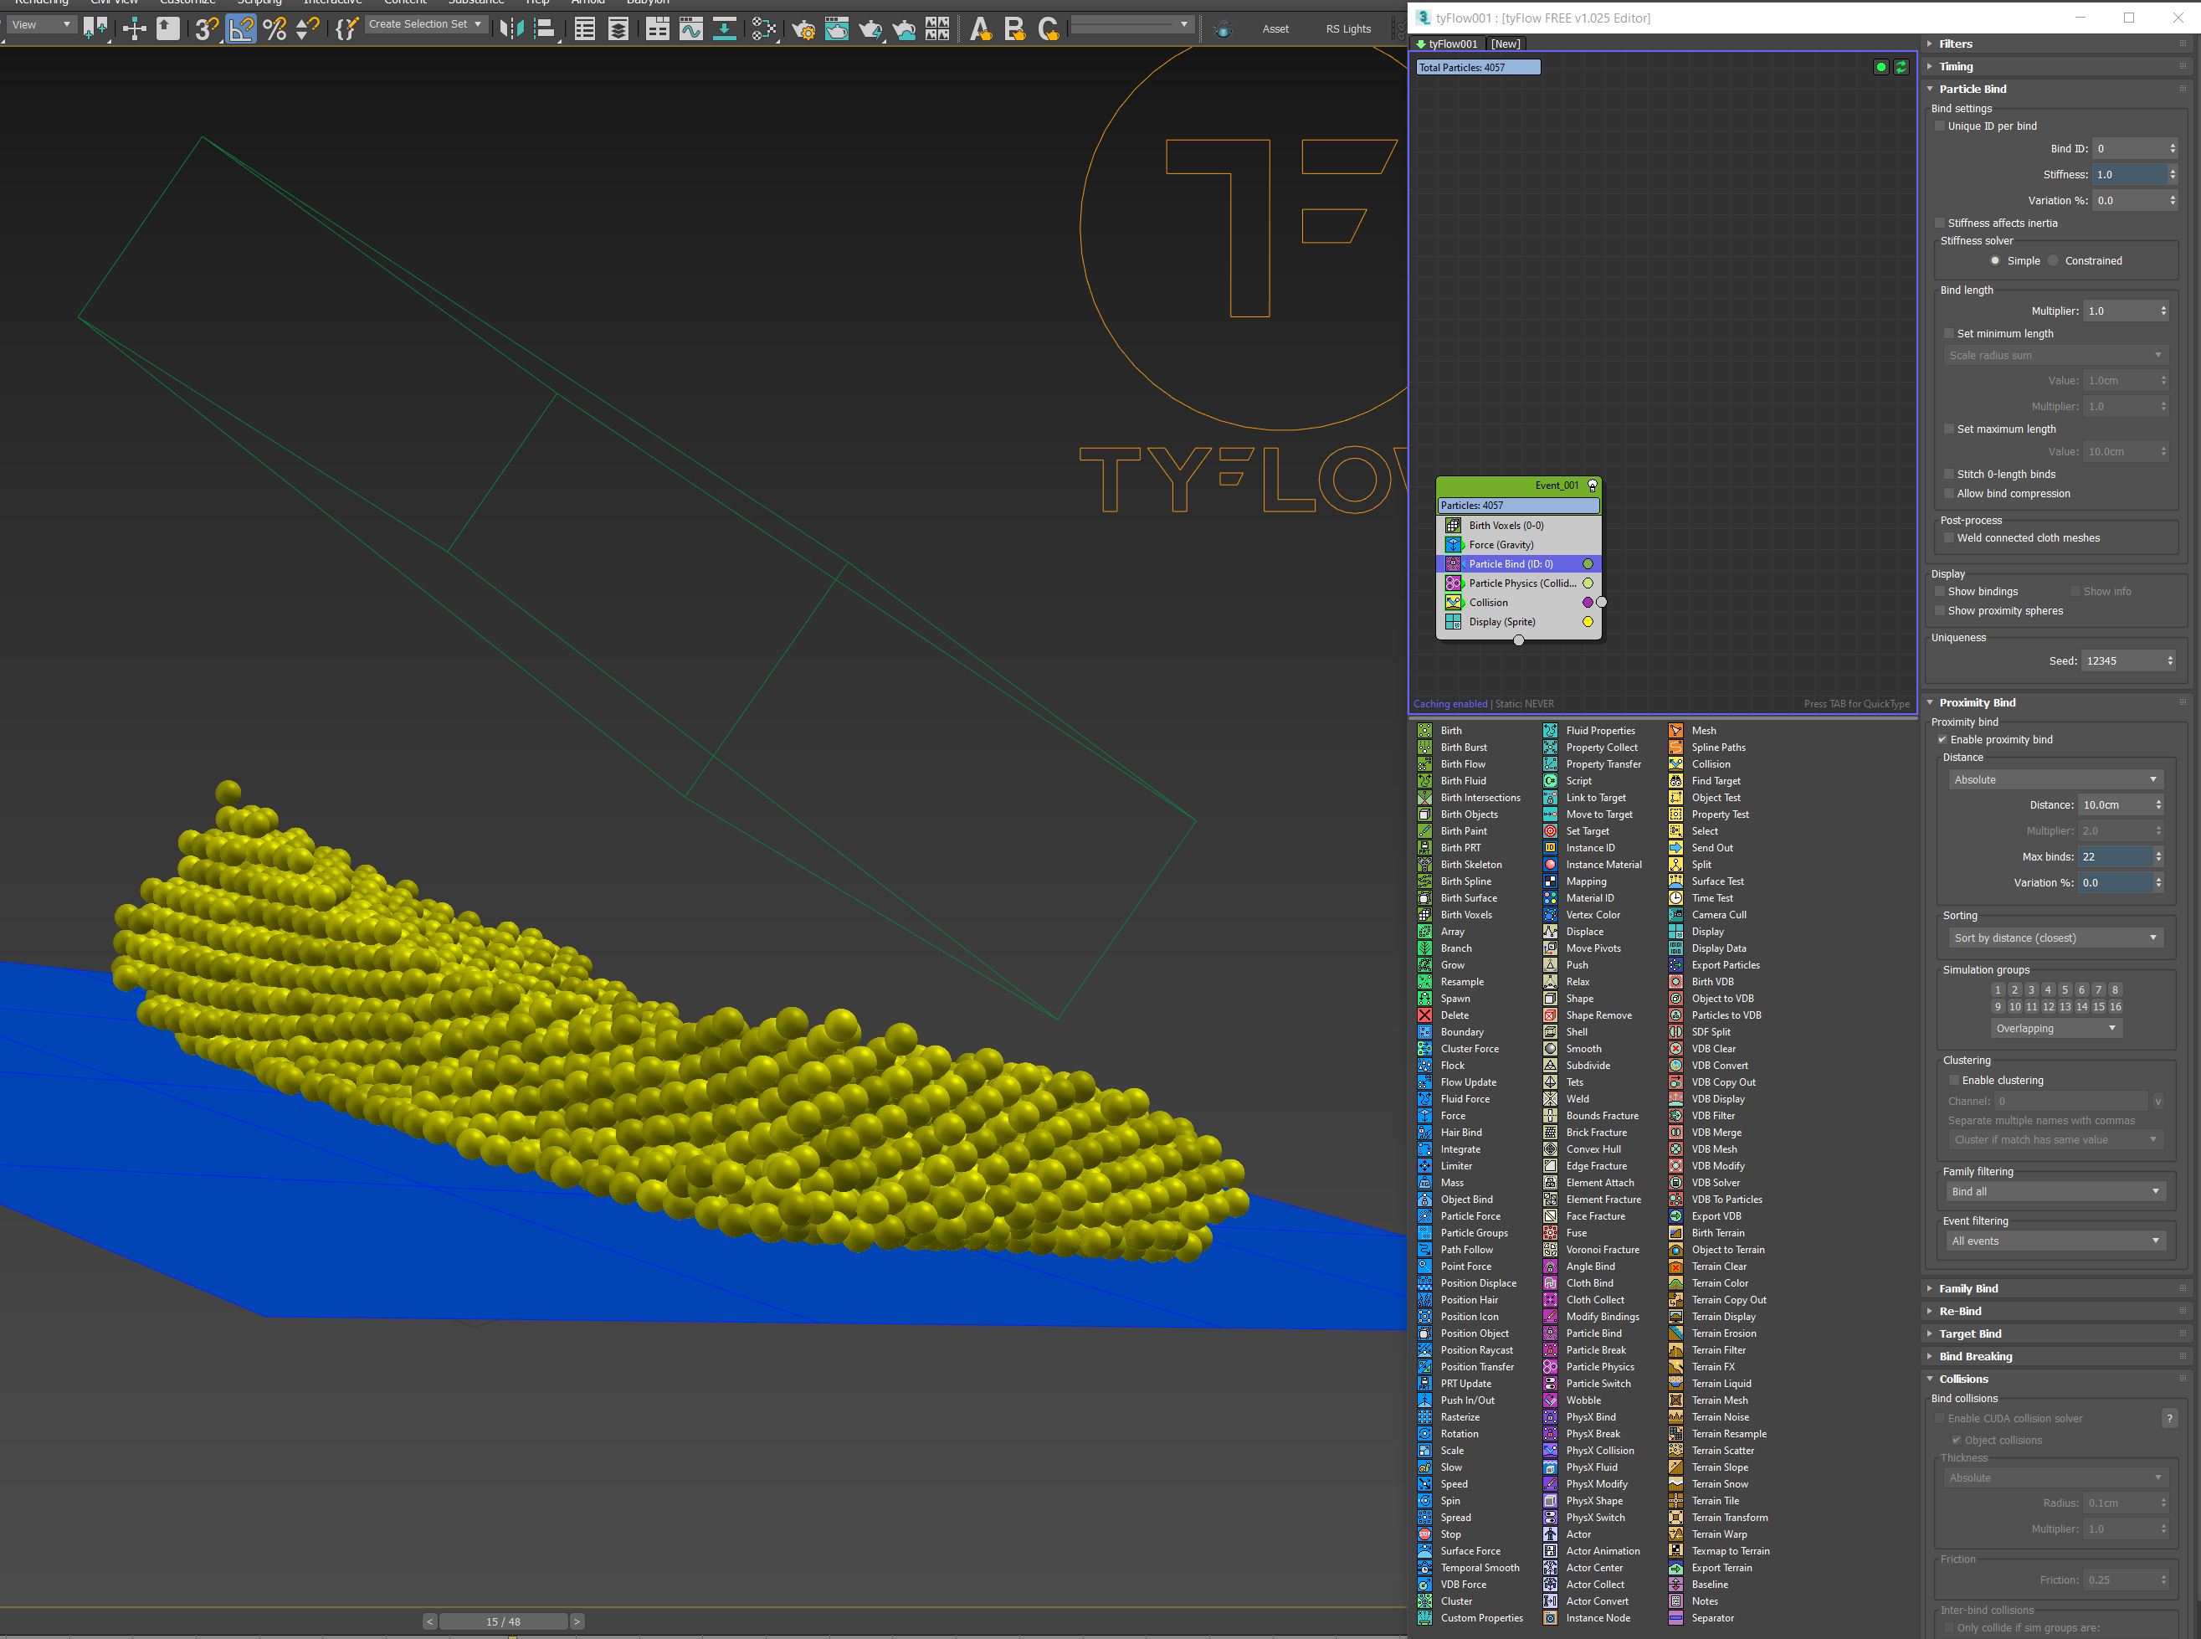Select Particle Physics operator in Event_001

point(1521,583)
